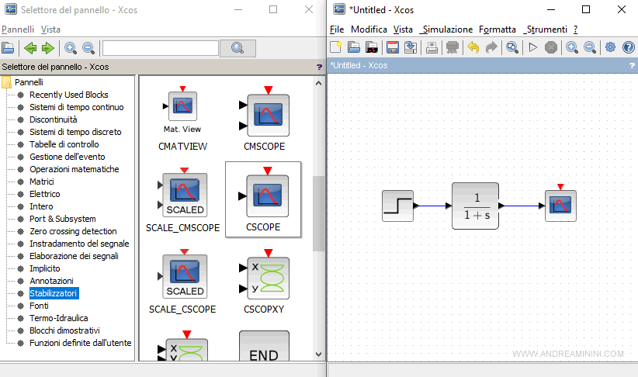638x377 pixels.
Task: Select Sistemi di tempo continuo category
Action: (77, 107)
